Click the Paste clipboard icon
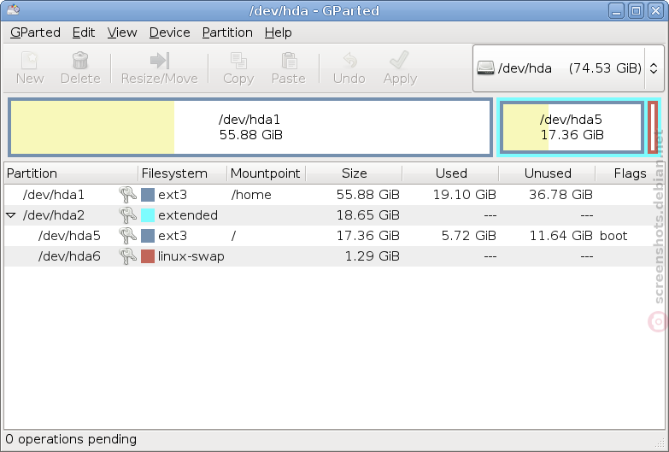The height and width of the screenshot is (452, 669). click(289, 61)
